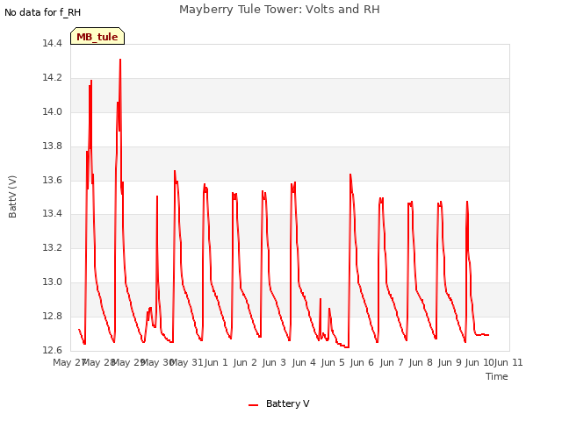Screen dimensions: 562x421
Task: Click the 13.6 y-axis tick label
Action: [x=52, y=180]
